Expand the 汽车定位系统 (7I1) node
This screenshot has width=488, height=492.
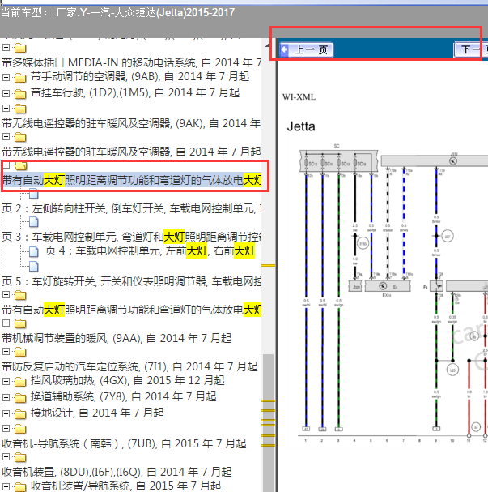pos(6,352)
